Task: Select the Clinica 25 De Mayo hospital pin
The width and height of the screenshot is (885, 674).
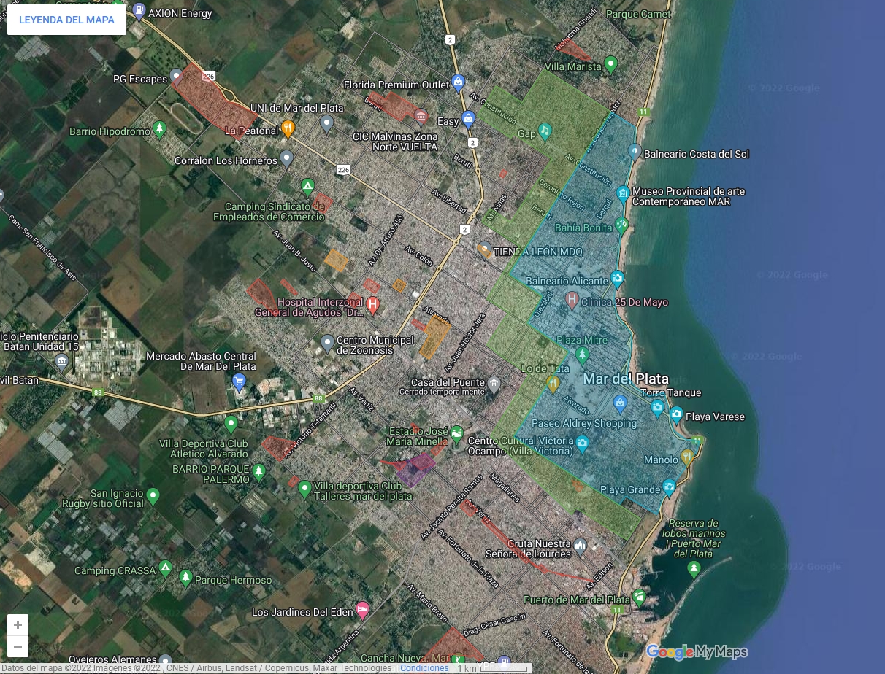Action: click(x=572, y=300)
